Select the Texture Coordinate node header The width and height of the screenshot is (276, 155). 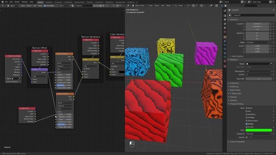[x=13, y=56]
